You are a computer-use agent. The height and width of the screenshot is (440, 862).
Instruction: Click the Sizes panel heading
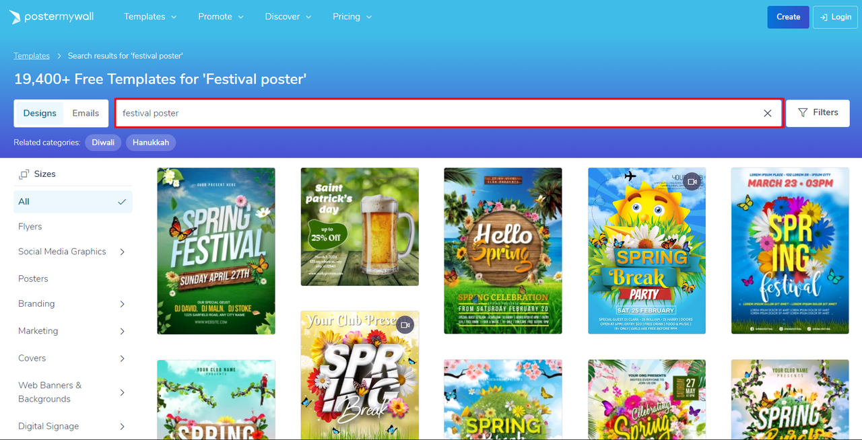click(x=44, y=174)
